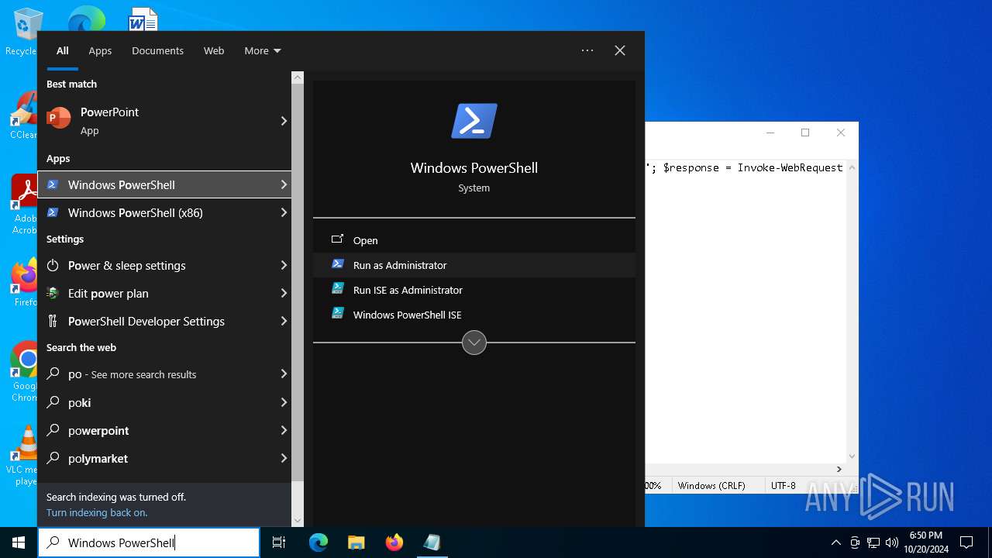Click 'po - See more search results'
This screenshot has width=992, height=558.
164,374
